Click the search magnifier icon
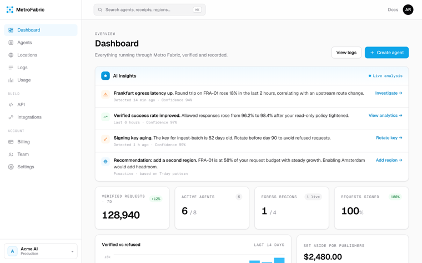Image resolution: width=422 pixels, height=263 pixels. click(x=100, y=9)
